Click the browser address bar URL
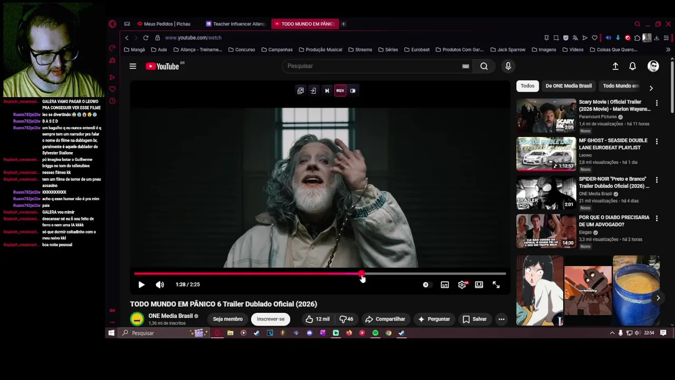 193,38
